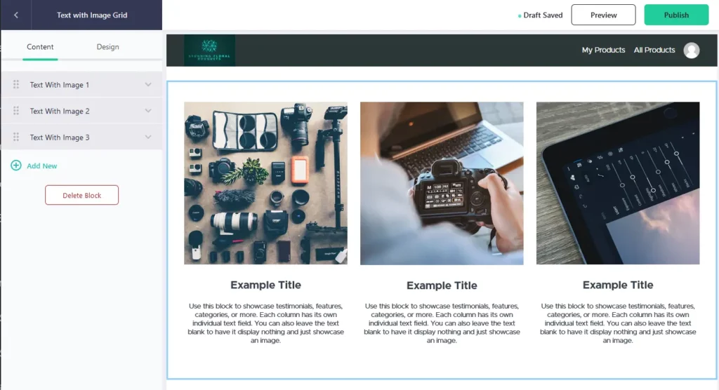
Task: Open the user avatar profile icon
Action: click(x=692, y=50)
